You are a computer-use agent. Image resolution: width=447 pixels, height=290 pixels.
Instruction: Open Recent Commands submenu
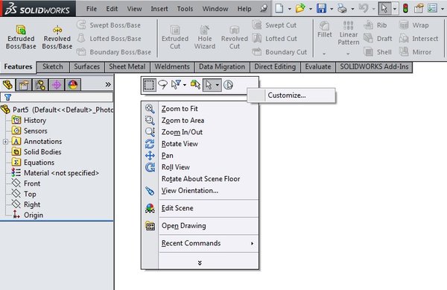(x=200, y=243)
